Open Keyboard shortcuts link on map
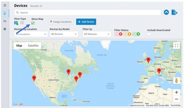The width and height of the screenshot is (186, 108). coord(137,105)
